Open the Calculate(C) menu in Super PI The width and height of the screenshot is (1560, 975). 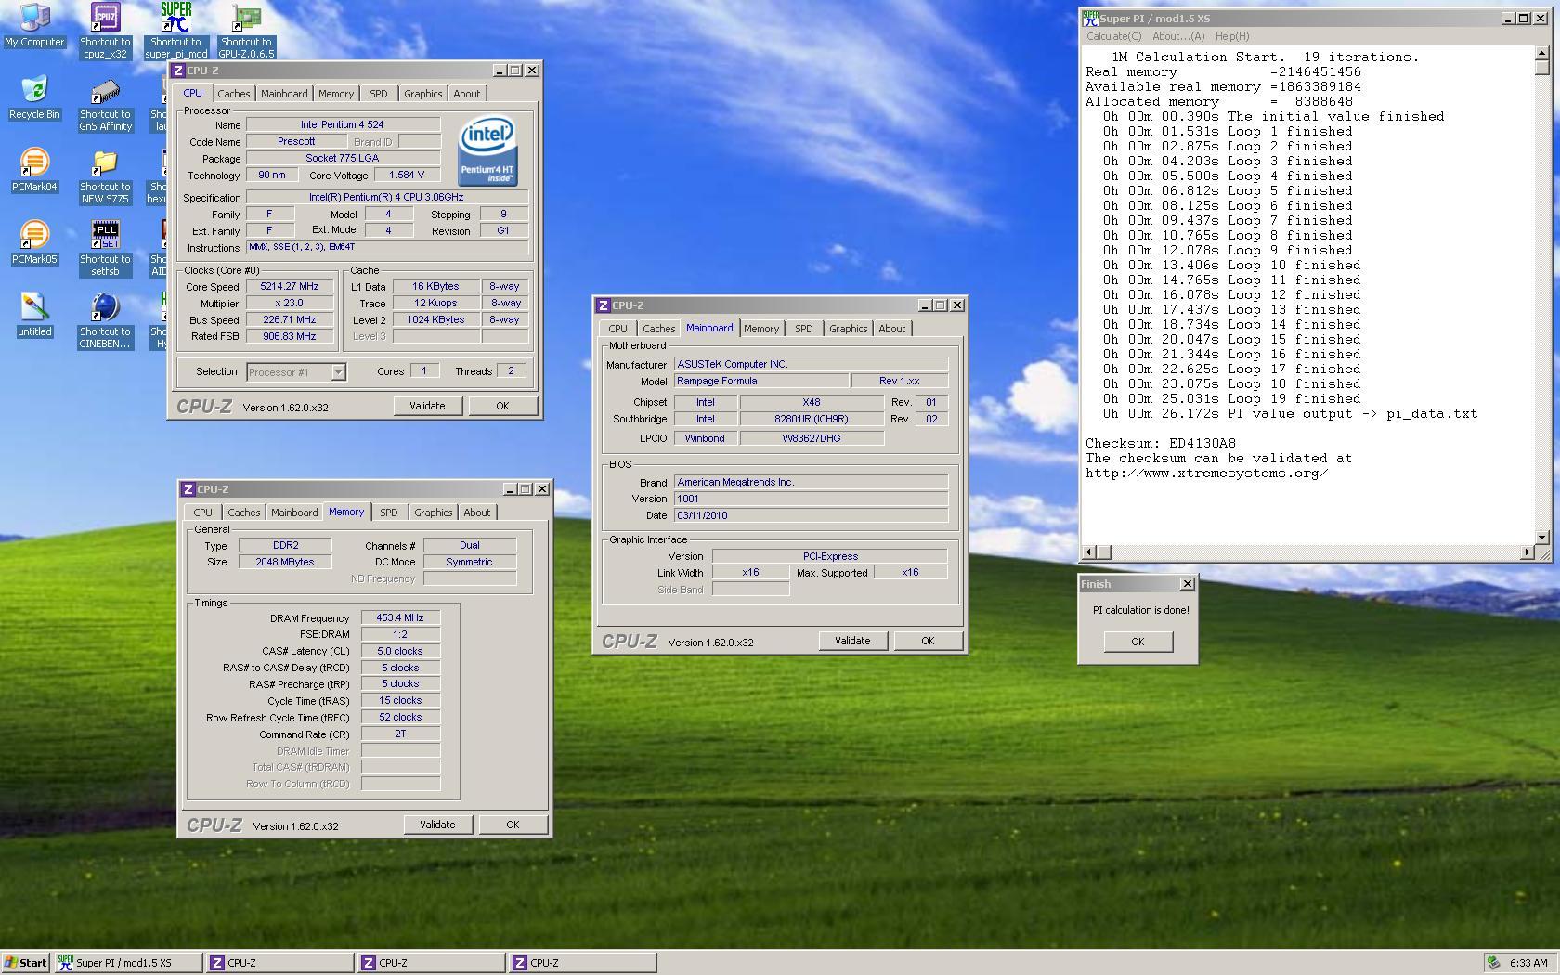point(1113,36)
